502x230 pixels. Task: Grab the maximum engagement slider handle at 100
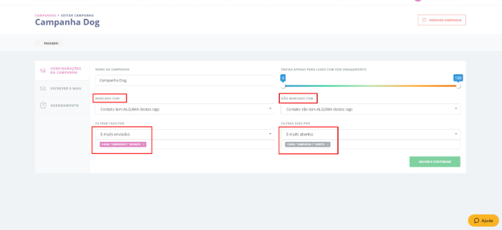tap(458, 86)
